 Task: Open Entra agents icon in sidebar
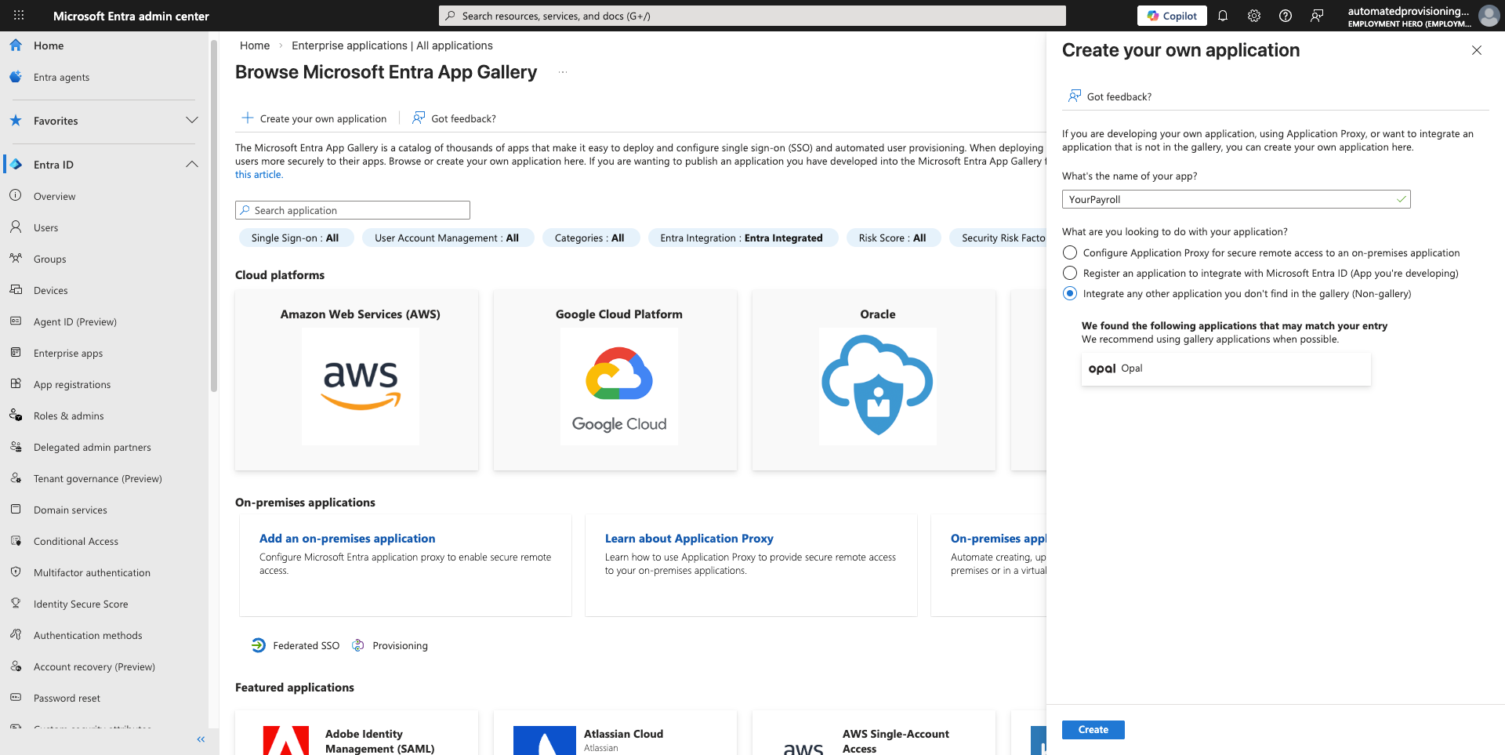tap(16, 77)
